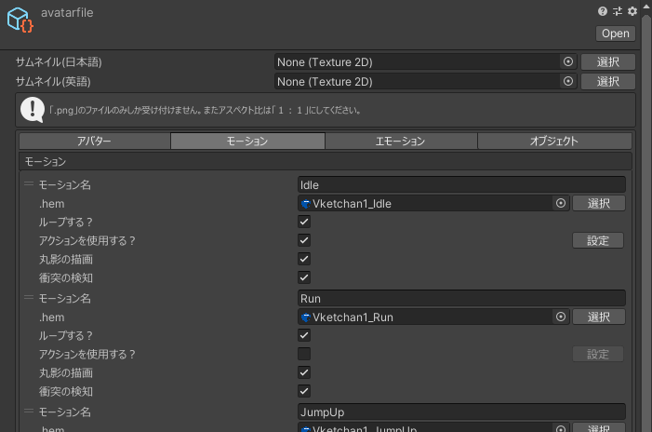Screen dimensions: 652x432
Task: Enable アクションを使用する？ for Run motion
Action: 304,354
